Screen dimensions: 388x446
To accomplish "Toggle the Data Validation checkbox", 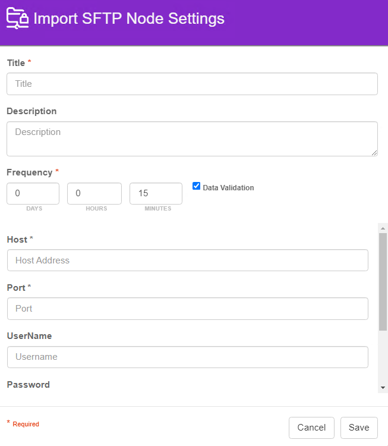I will pyautogui.click(x=196, y=186).
